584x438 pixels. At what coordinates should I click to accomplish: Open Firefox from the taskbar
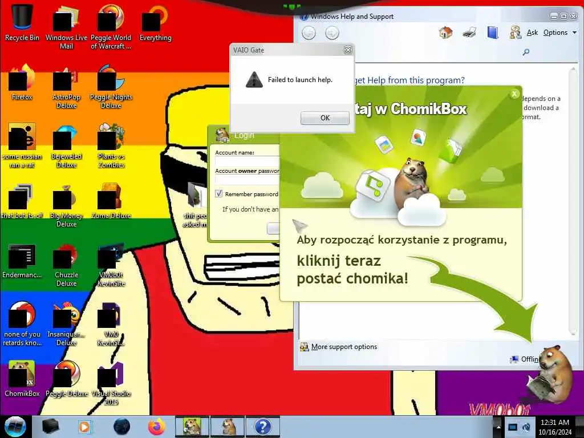click(157, 427)
